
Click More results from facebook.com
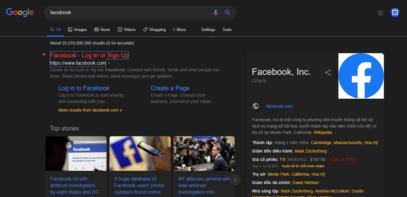point(90,110)
